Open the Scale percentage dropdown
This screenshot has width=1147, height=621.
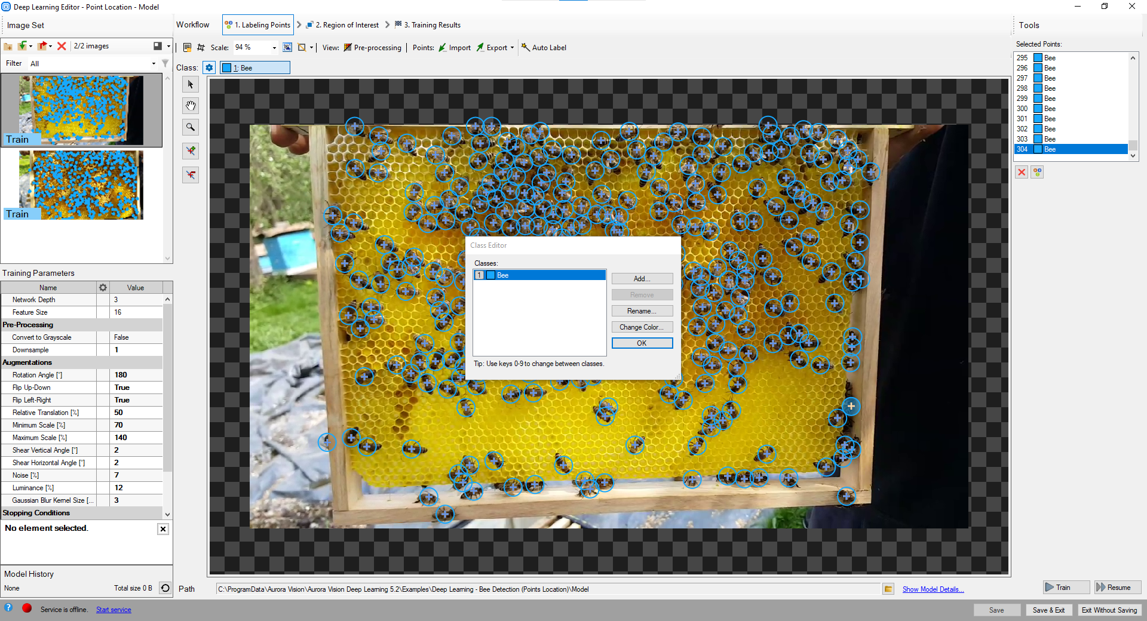(274, 48)
